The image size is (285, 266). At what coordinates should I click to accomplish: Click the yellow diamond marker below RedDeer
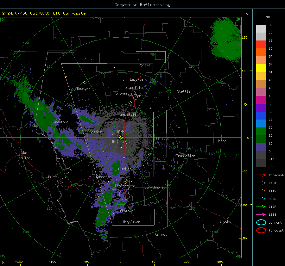coord(130,103)
